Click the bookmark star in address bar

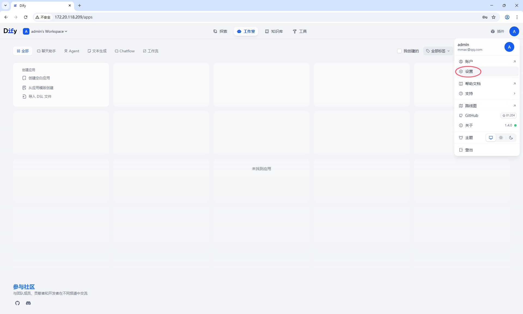[x=494, y=17]
